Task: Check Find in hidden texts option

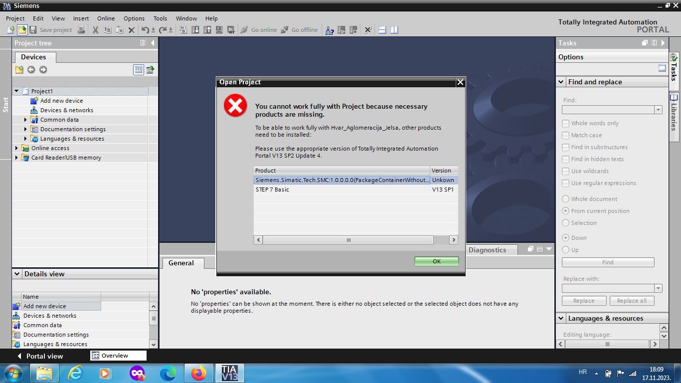Action: pos(565,159)
